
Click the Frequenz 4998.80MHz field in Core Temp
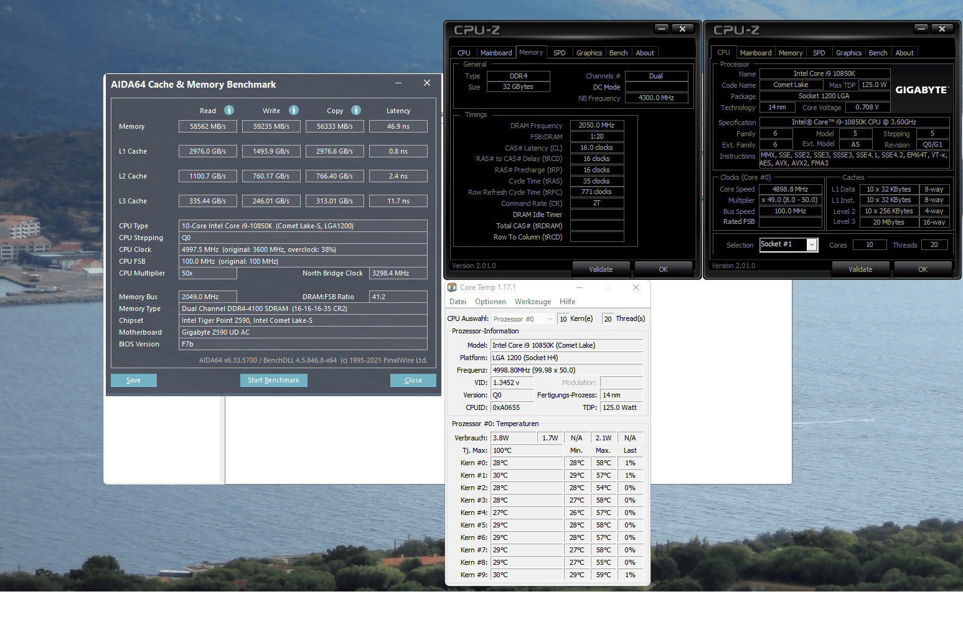(x=567, y=370)
